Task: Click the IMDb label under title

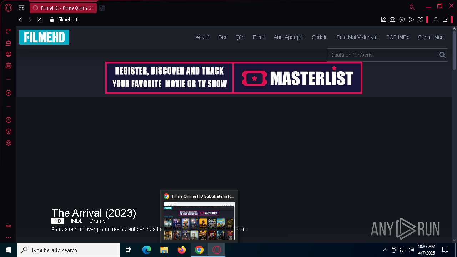Action: point(77,221)
